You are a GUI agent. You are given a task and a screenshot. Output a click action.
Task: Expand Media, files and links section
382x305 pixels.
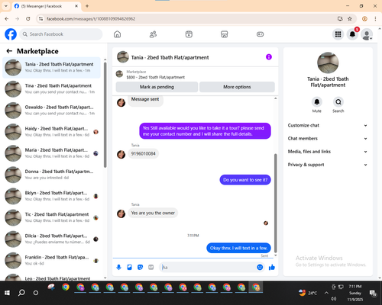328,152
